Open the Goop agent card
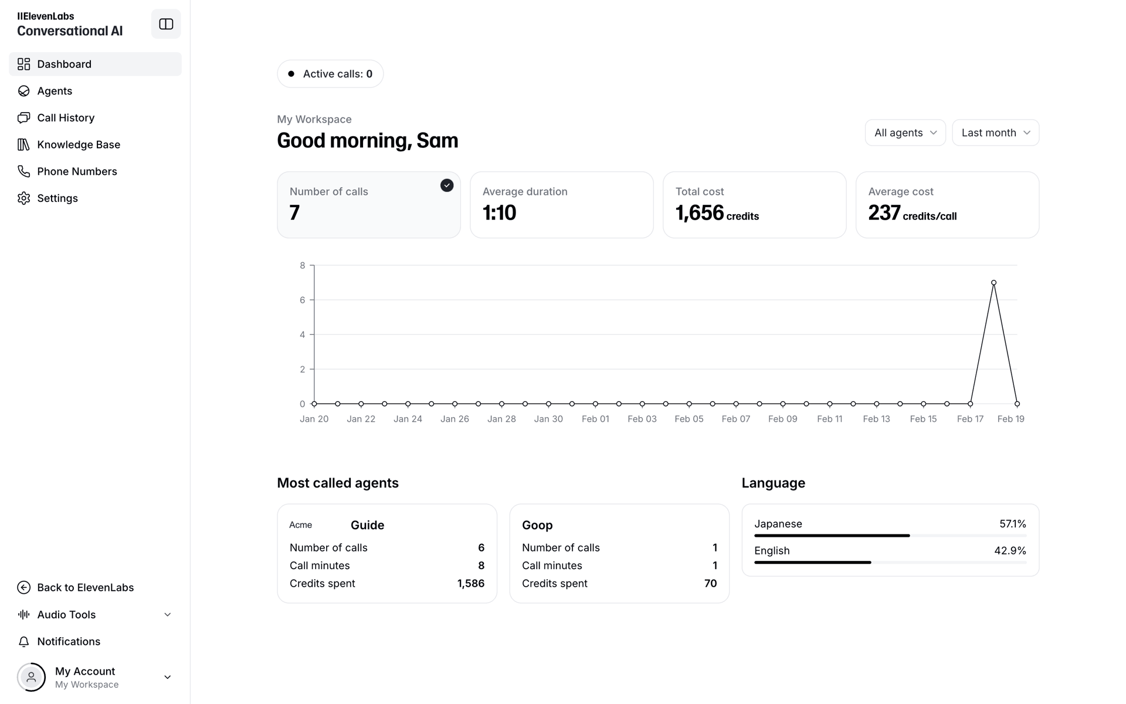 [619, 553]
